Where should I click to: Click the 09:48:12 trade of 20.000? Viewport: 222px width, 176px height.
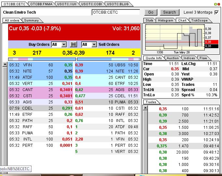point(184,152)
